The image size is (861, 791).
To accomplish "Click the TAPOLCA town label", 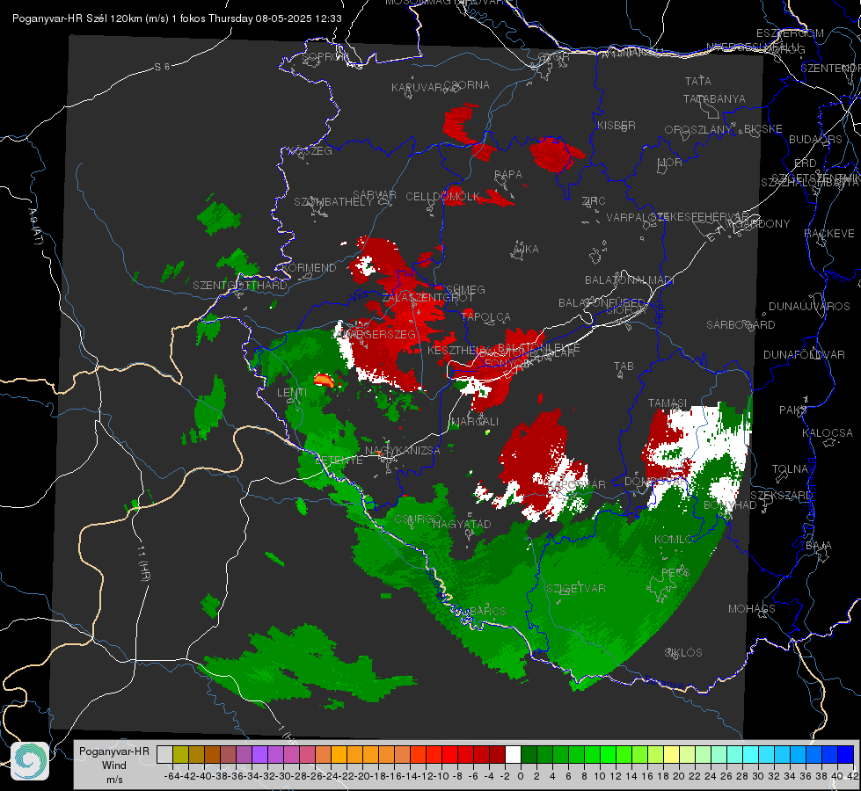I will (x=486, y=316).
